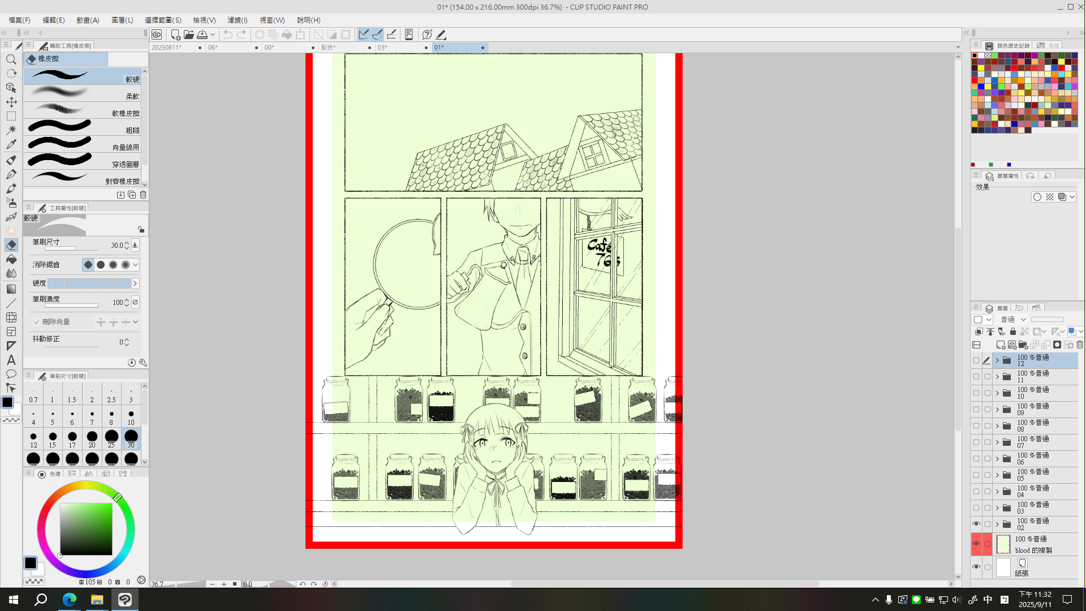
Task: Select the Zoom magnifier tool
Action: 11,59
